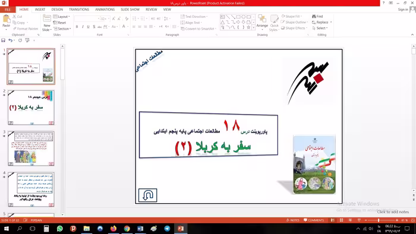Click Clear All Formatting icon

click(x=127, y=18)
